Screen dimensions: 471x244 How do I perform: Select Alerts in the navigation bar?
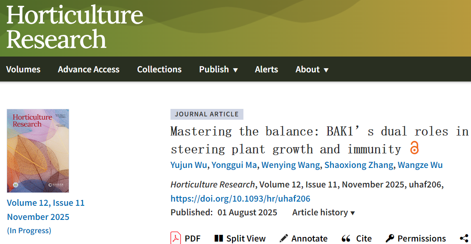(x=266, y=69)
